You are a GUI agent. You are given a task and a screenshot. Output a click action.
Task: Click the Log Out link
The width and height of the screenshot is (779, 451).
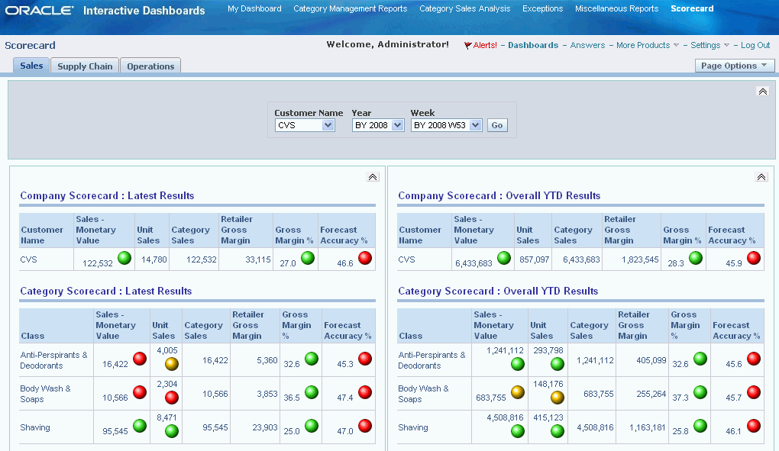pyautogui.click(x=755, y=45)
